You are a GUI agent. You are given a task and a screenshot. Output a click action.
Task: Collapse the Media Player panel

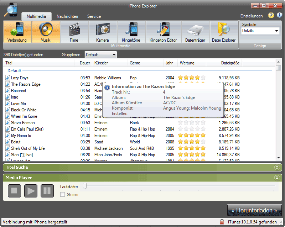pyautogui.click(x=277, y=178)
